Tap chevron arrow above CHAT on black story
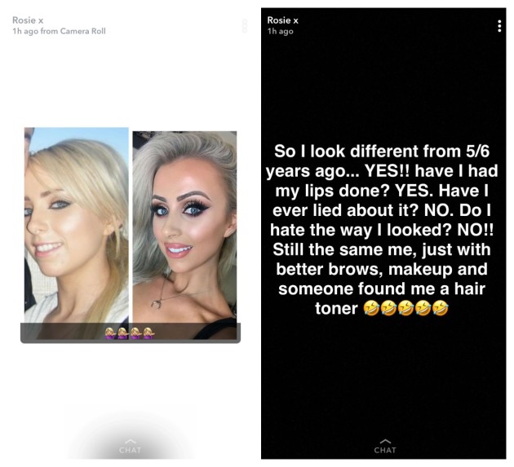The image size is (514, 467). 385,441
